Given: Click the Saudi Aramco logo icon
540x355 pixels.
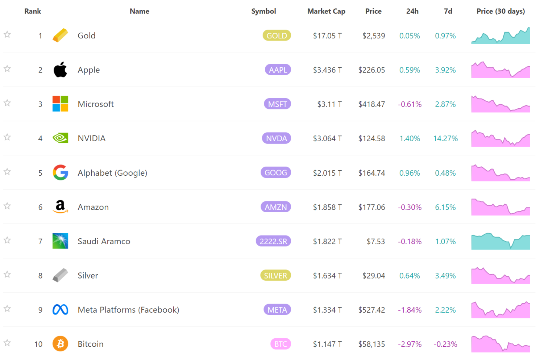Looking at the screenshot, I should tap(60, 241).
